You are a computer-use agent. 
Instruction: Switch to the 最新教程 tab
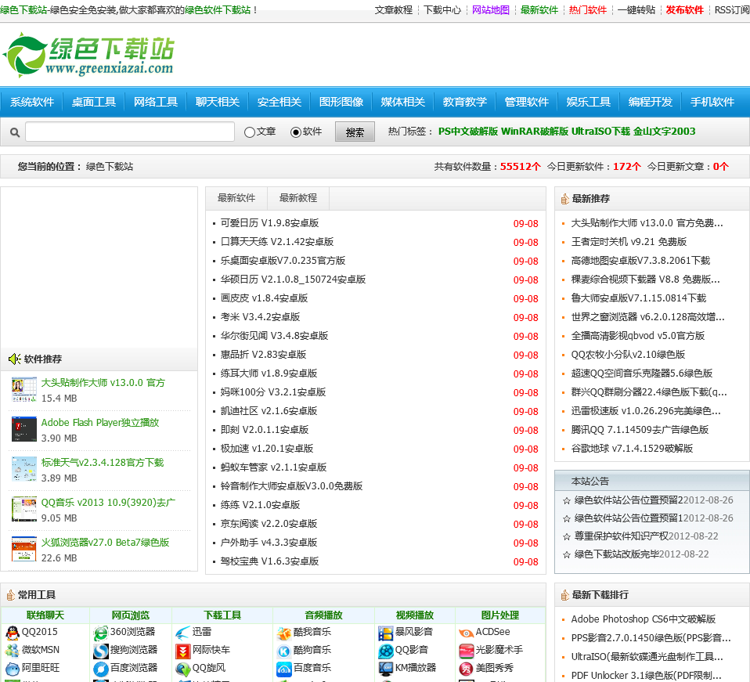pos(298,198)
